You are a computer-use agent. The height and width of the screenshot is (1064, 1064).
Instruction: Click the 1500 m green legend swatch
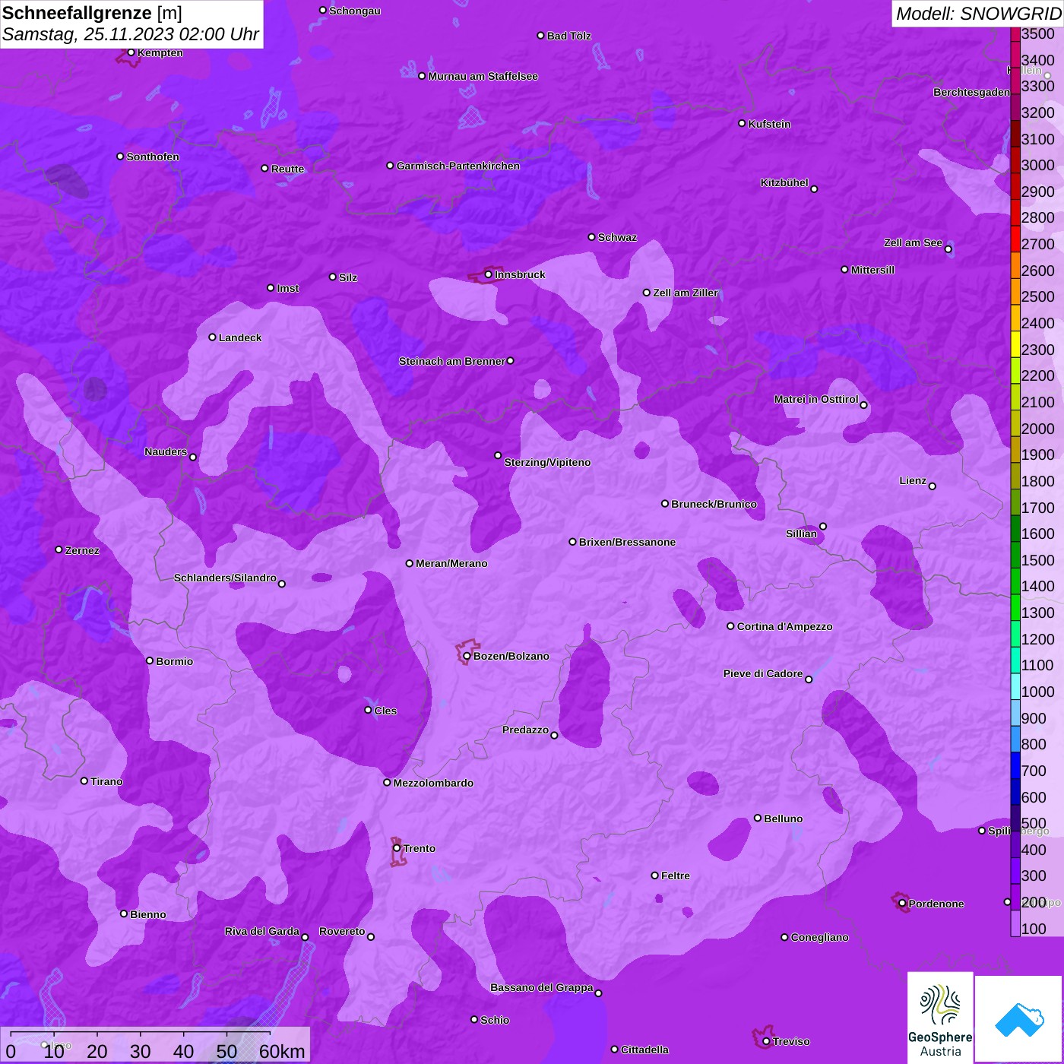(x=1015, y=555)
